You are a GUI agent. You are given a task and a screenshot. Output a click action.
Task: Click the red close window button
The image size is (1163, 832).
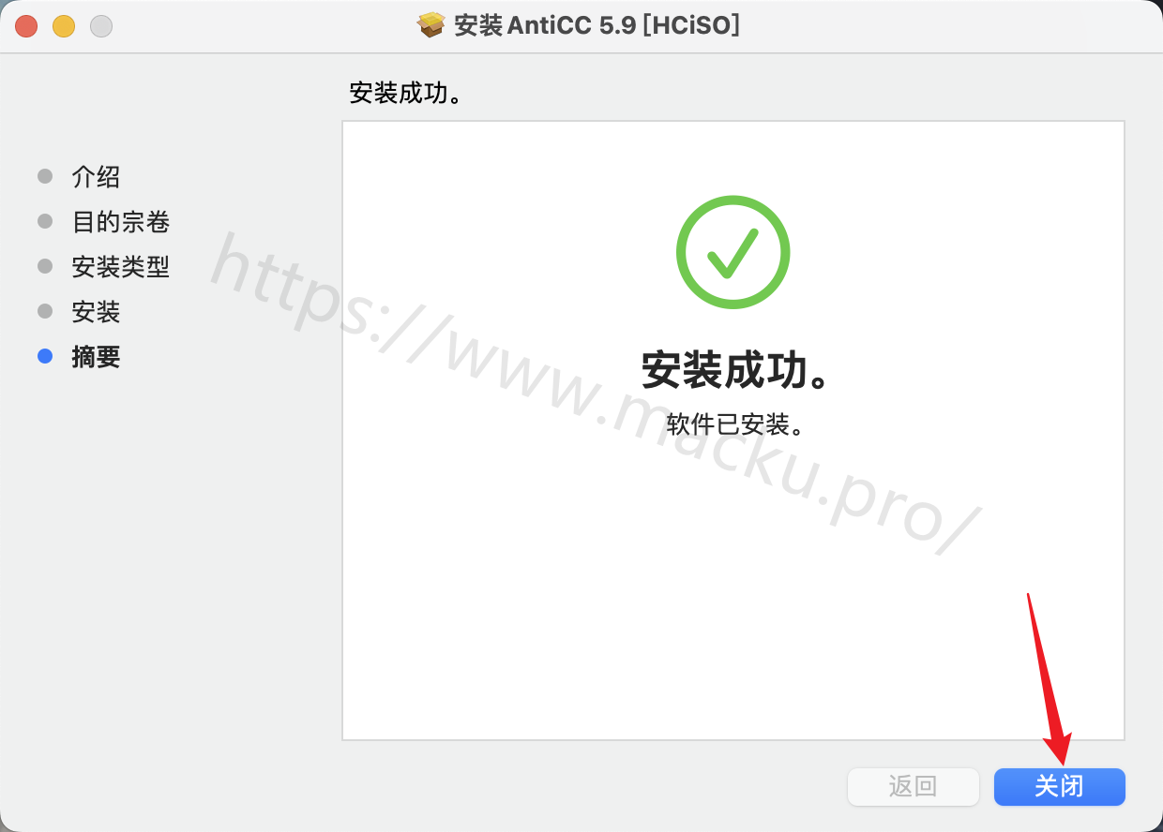coord(26,26)
